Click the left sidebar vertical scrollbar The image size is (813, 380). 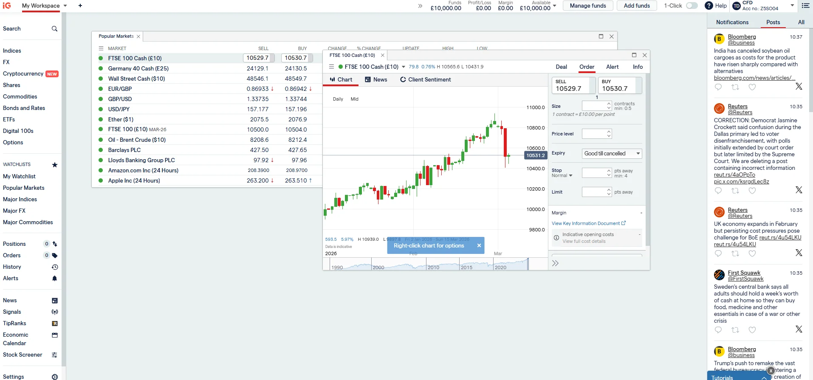64,189
